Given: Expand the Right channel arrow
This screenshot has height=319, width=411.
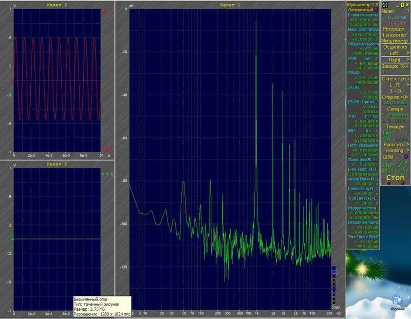Looking at the screenshot, I should pyautogui.click(x=408, y=60).
